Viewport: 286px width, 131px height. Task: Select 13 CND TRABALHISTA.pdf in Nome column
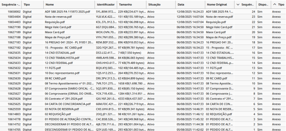click(62, 58)
